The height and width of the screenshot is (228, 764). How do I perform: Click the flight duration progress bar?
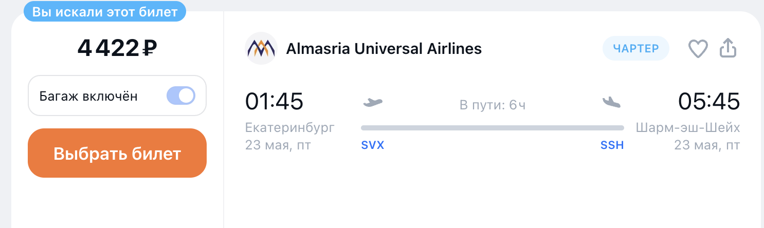[493, 128]
